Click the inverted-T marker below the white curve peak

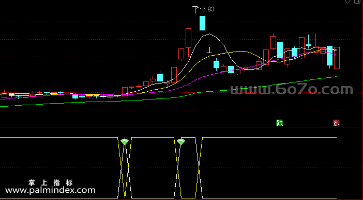pyautogui.click(x=209, y=51)
